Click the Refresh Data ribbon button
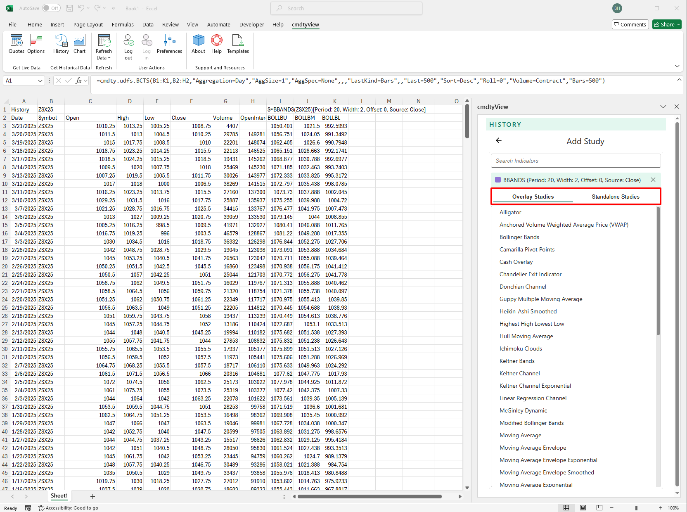 pos(104,47)
